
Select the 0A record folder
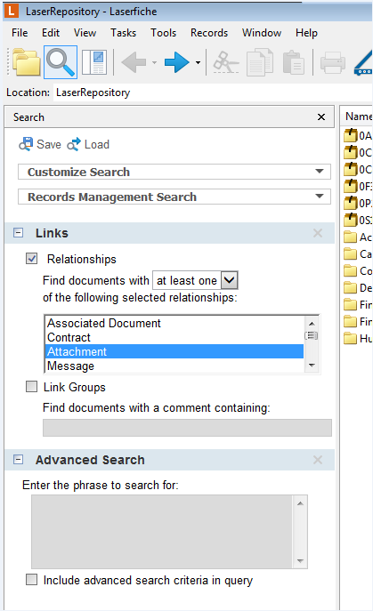(x=358, y=135)
